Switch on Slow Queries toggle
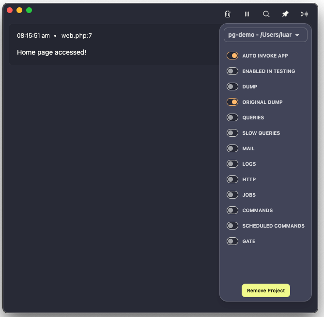The image size is (324, 317). [232, 133]
